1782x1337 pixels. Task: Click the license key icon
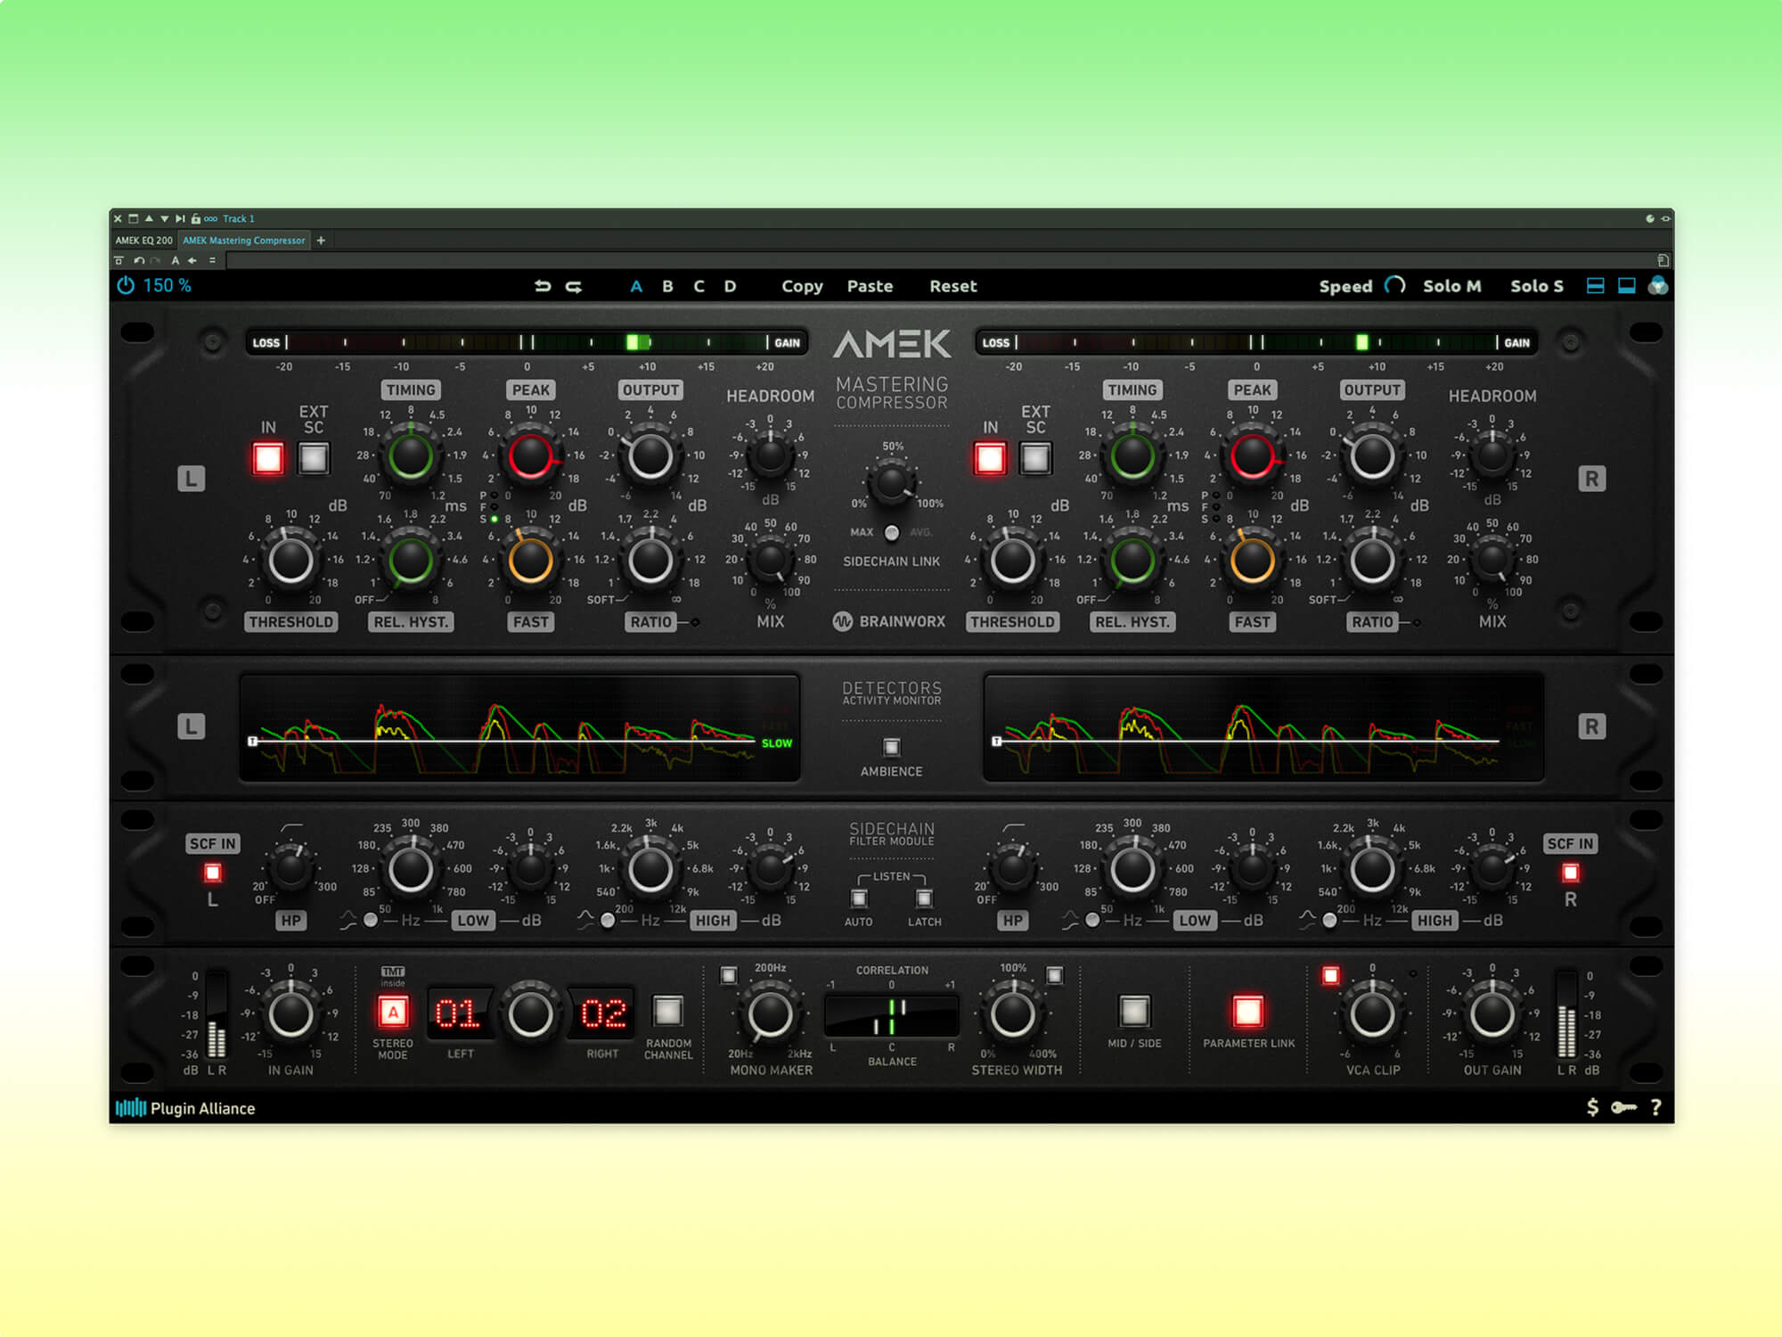coord(1623,1108)
